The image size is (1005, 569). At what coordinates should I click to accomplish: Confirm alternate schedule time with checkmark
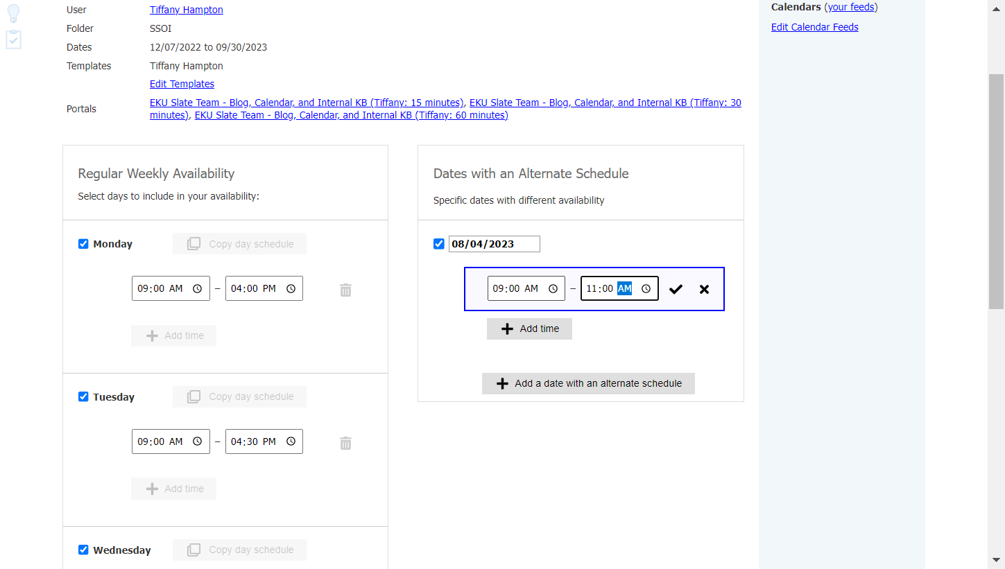coord(676,289)
